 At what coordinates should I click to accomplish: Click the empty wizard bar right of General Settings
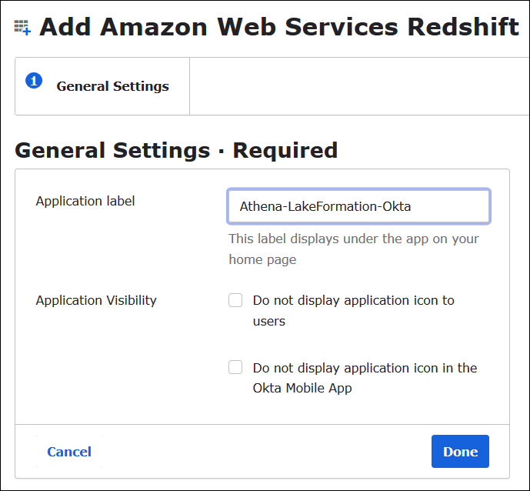(358, 86)
